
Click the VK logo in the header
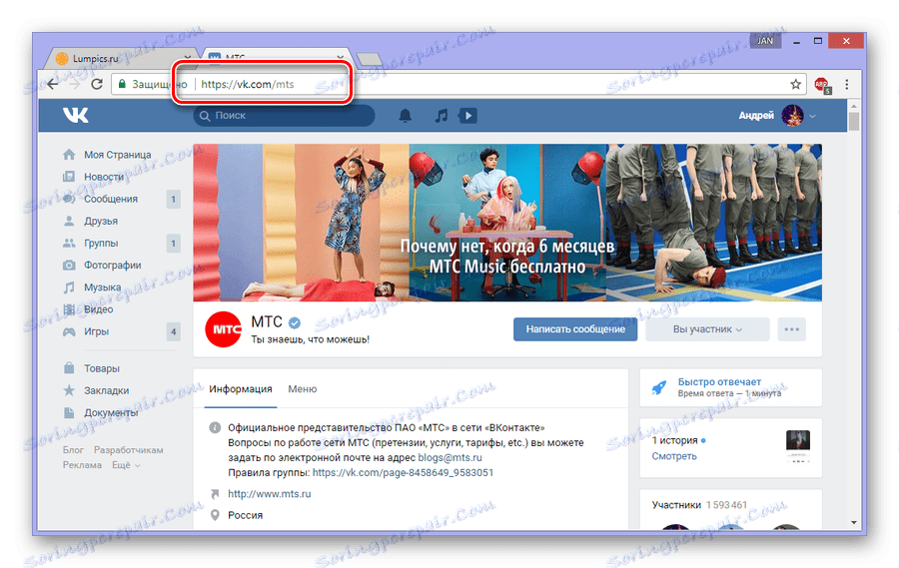click(76, 115)
